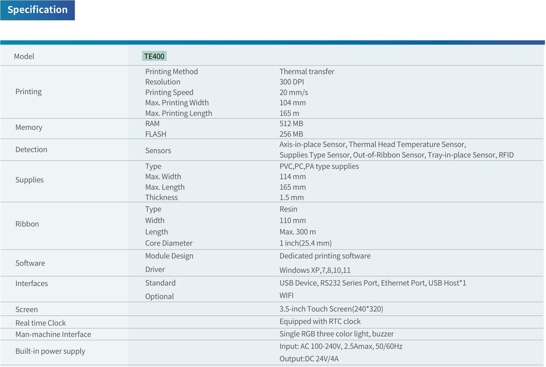
Task: Click the Interfaces category label
Action: pos(32,283)
